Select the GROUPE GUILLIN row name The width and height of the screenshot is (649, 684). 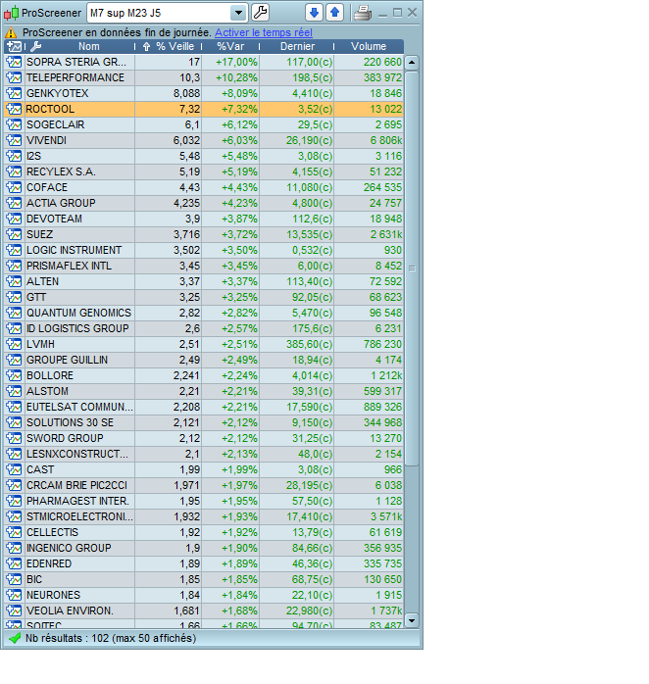click(x=68, y=360)
